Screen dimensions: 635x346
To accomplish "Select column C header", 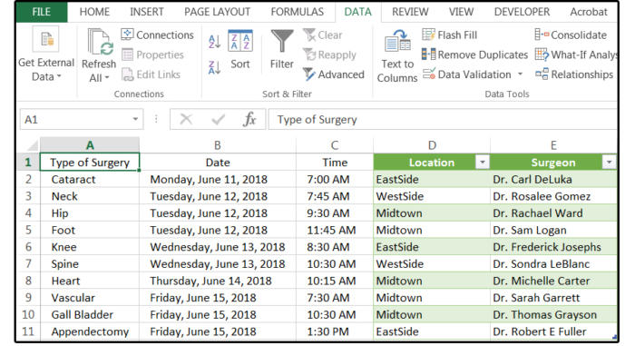I will [335, 144].
